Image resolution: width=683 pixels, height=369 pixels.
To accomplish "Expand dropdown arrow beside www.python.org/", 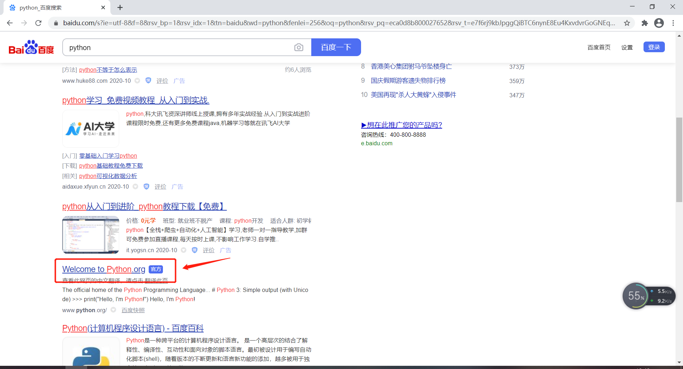I will 113,310.
